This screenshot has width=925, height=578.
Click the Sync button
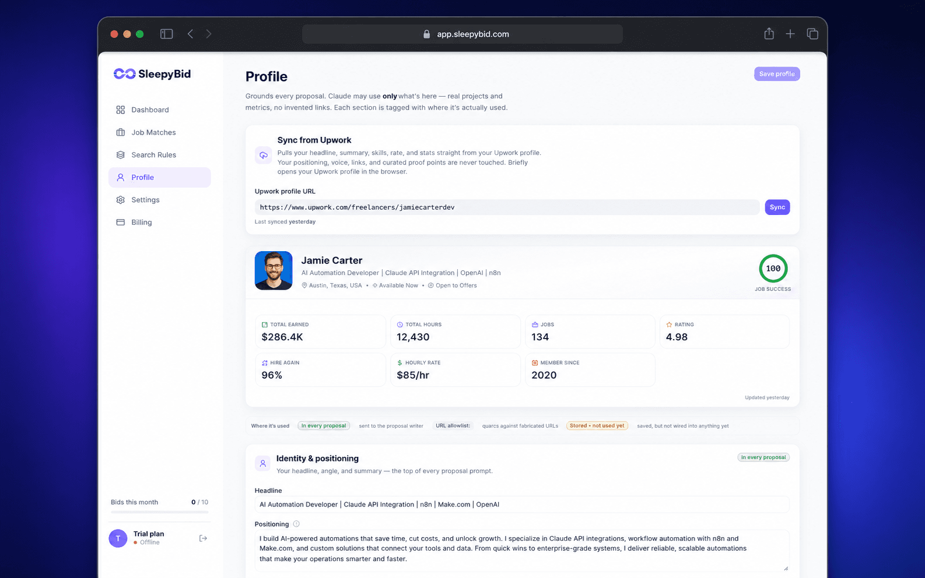point(777,207)
